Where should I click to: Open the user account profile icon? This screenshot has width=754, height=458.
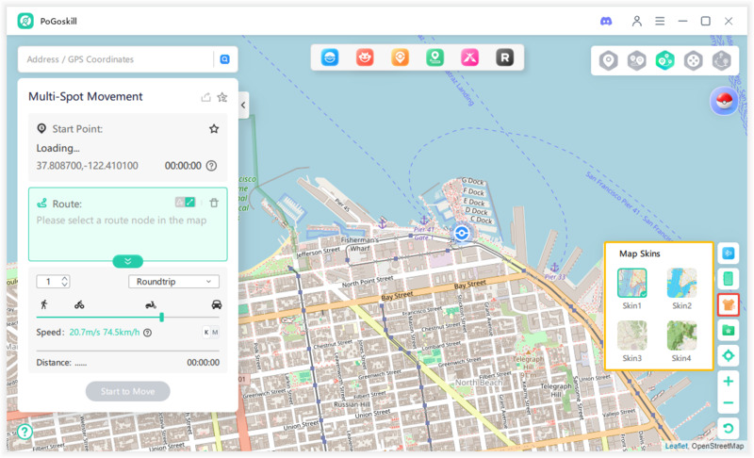pos(637,21)
